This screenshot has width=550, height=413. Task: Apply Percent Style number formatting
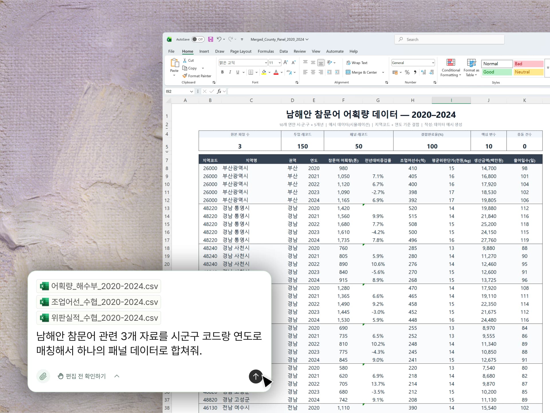[407, 72]
